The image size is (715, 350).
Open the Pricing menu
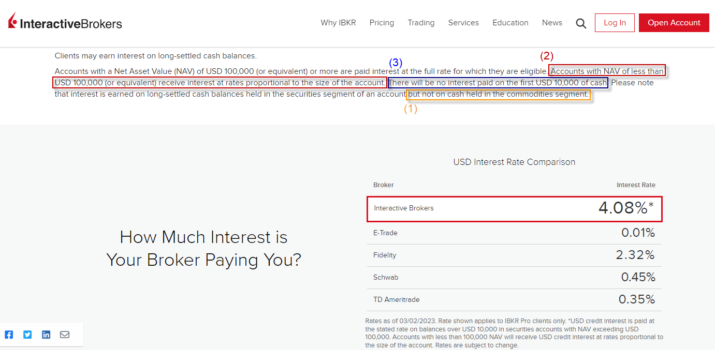(382, 23)
